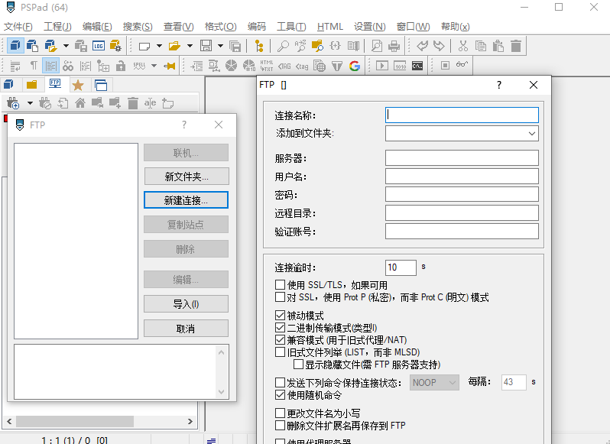Open the command prompt C:\ icon
Viewport: 610px width, 444px height.
417,66
